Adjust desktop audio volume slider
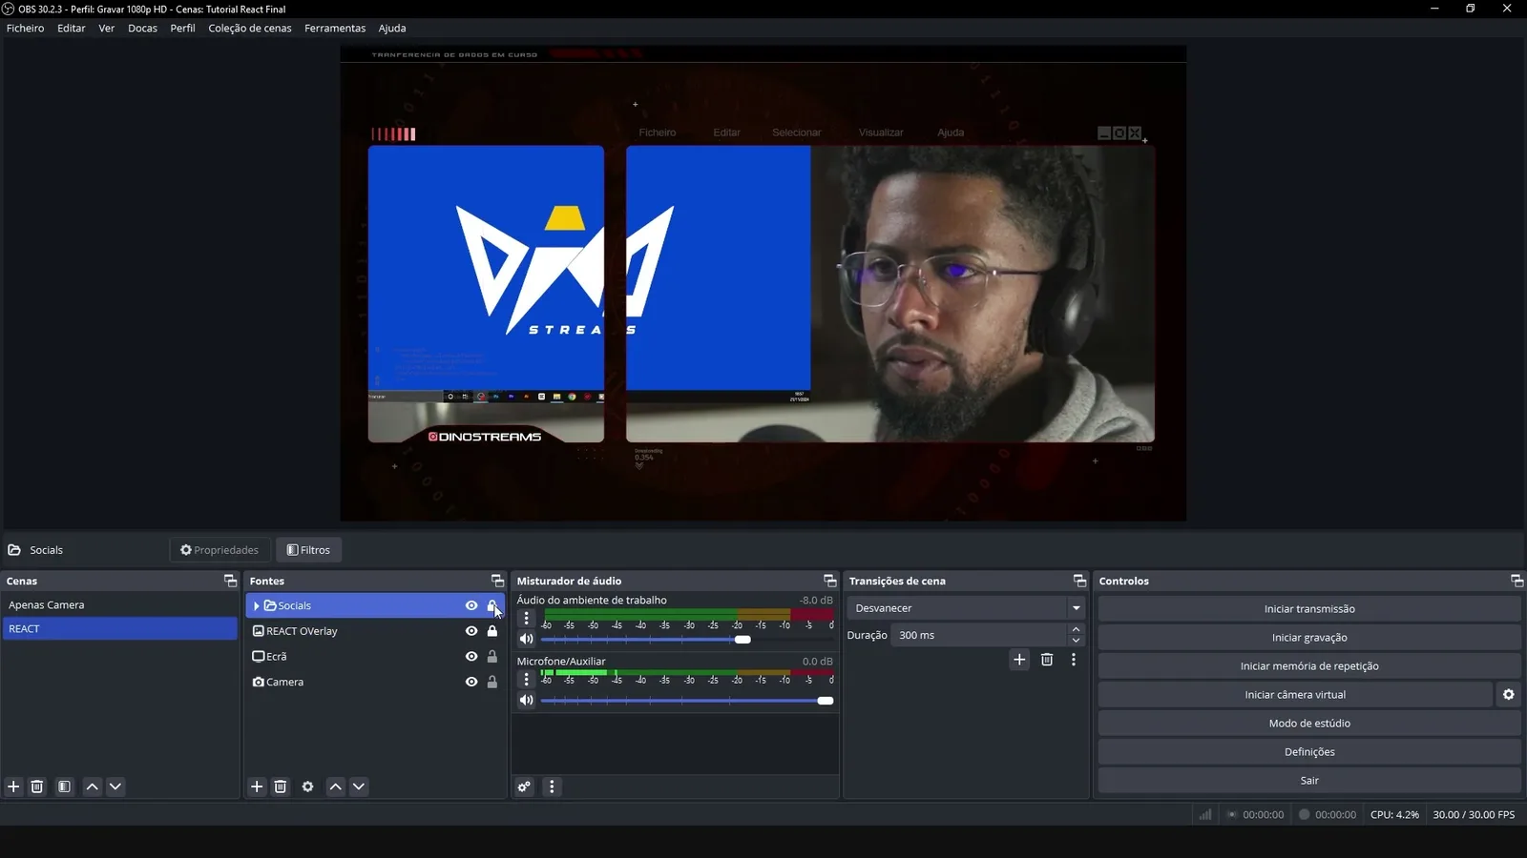 coord(743,640)
